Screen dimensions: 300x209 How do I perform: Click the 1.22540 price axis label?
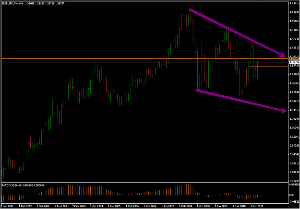pos(294,92)
